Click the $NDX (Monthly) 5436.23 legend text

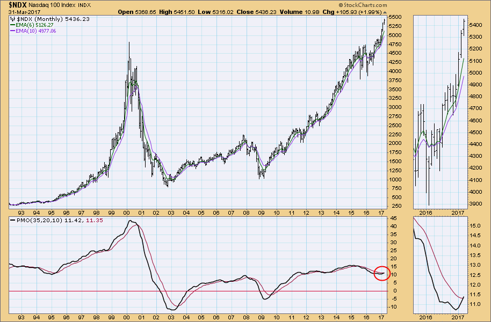point(53,19)
